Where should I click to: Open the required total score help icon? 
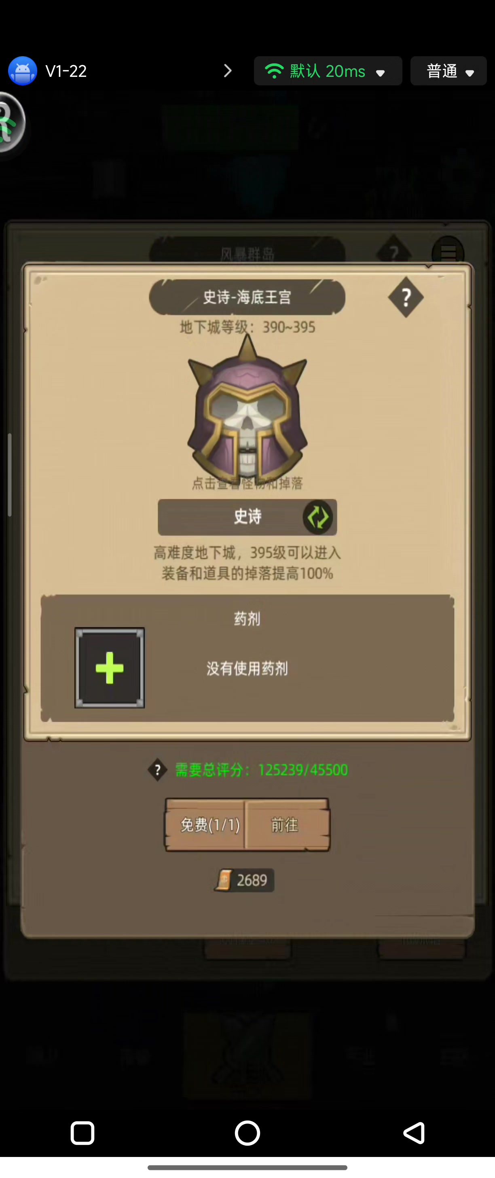(157, 770)
